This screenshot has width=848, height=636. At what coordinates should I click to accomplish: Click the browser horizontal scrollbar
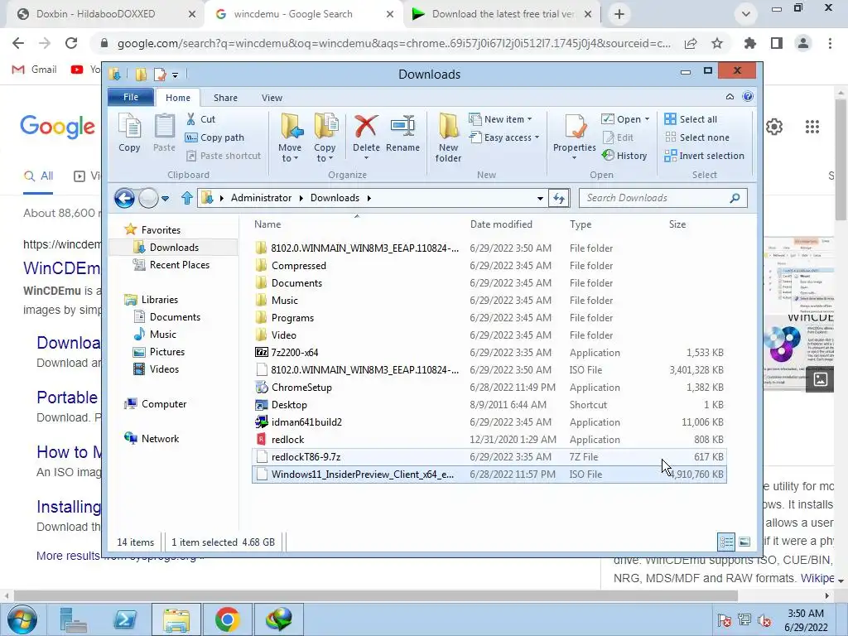click(x=375, y=595)
